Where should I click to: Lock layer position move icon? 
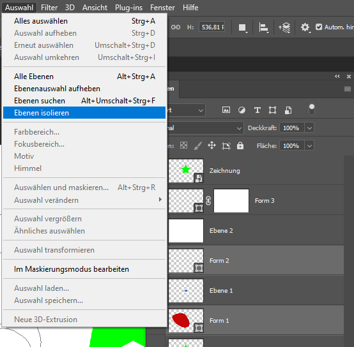(212, 145)
